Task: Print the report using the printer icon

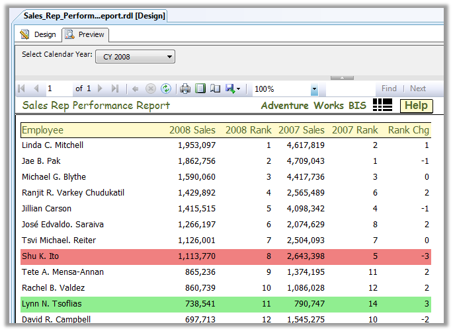Action: click(186, 89)
